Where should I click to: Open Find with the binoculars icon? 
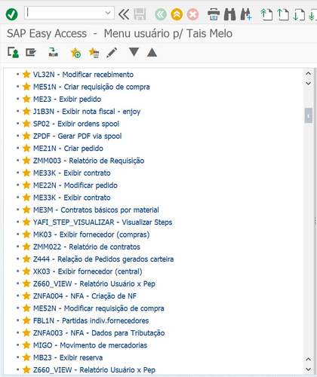click(x=230, y=14)
